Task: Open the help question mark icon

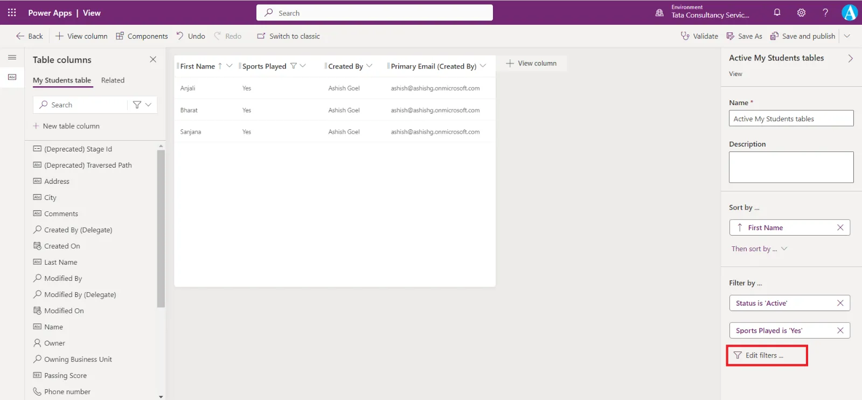Action: click(x=825, y=12)
